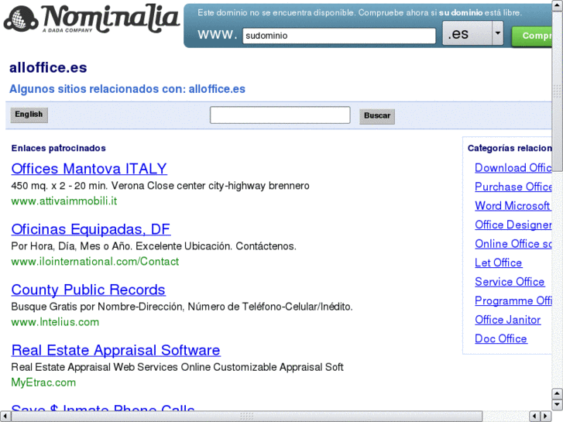Click the domain name input field
The width and height of the screenshot is (563, 422).
[339, 36]
